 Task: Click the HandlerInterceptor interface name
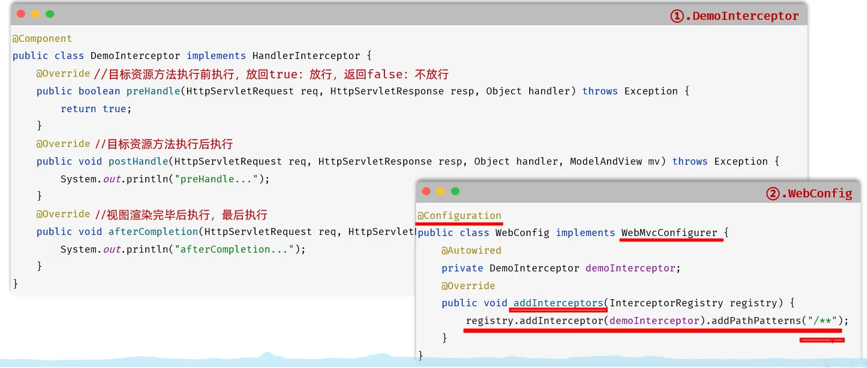306,56
